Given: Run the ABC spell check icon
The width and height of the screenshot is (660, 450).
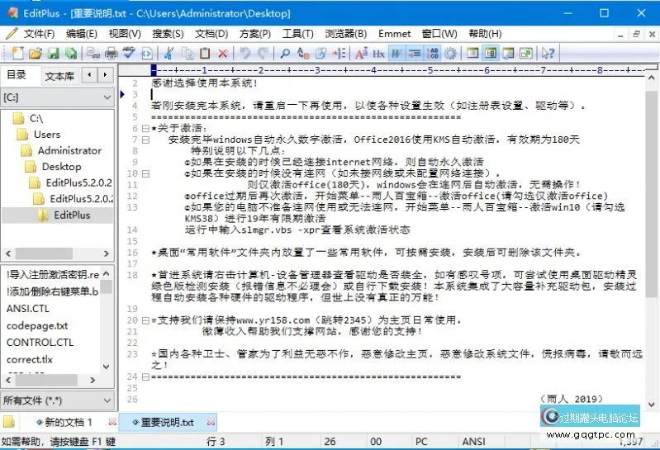Looking at the screenshot, I should pos(129,54).
